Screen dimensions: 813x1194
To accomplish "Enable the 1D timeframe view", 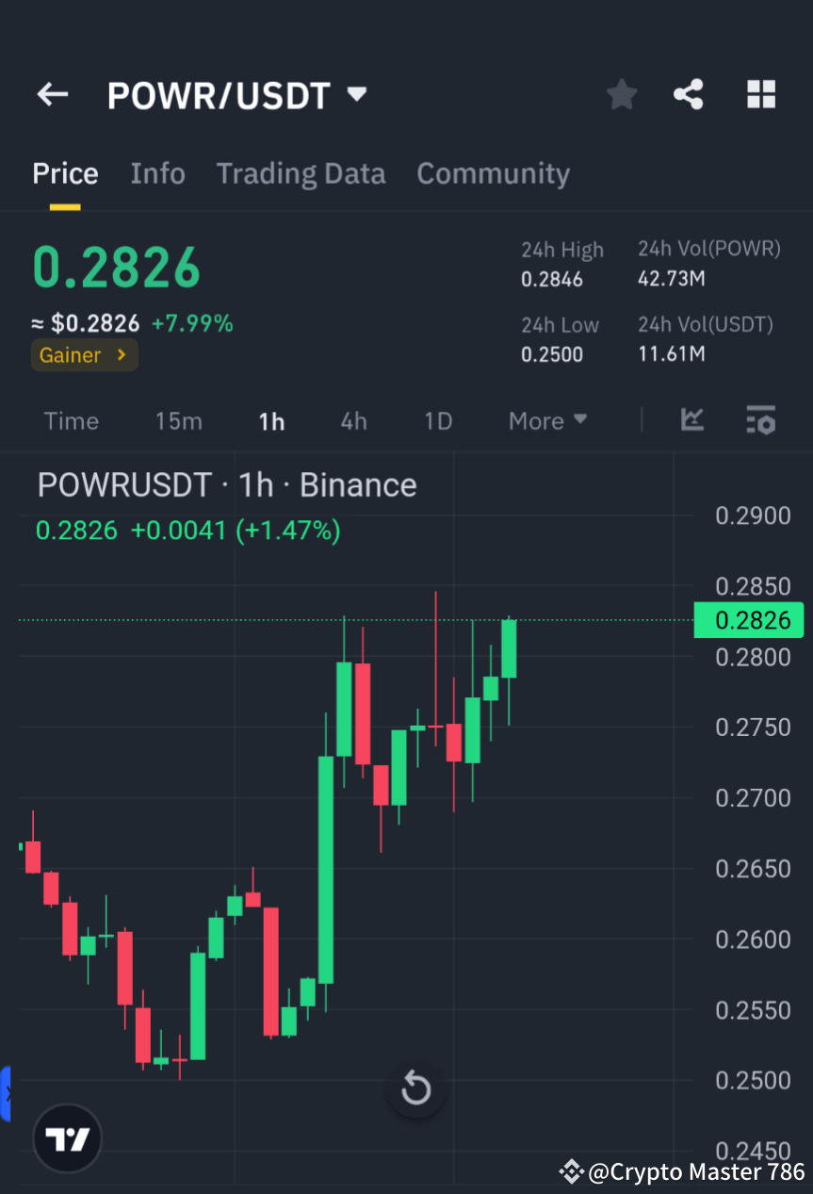I will (x=437, y=421).
